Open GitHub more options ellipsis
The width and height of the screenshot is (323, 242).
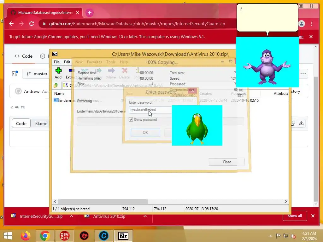point(303,74)
